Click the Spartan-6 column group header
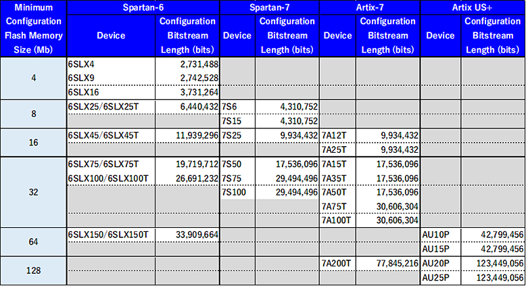 [x=143, y=7]
